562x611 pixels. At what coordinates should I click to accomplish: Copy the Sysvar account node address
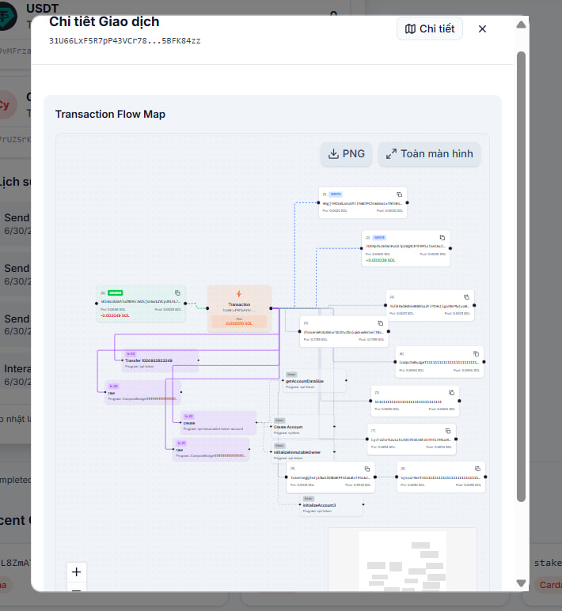(478, 469)
